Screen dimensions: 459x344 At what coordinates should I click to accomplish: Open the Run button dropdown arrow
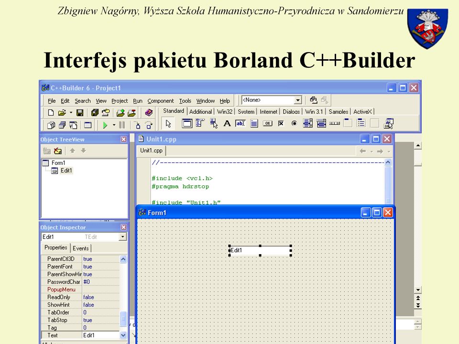(114, 126)
